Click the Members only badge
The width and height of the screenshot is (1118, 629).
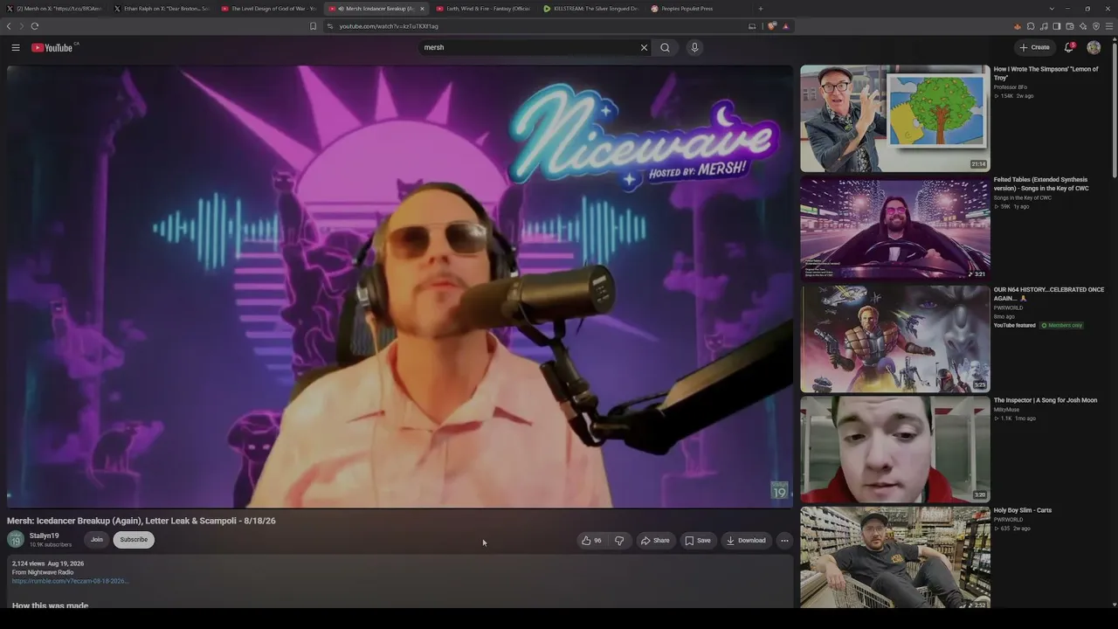coord(1061,326)
